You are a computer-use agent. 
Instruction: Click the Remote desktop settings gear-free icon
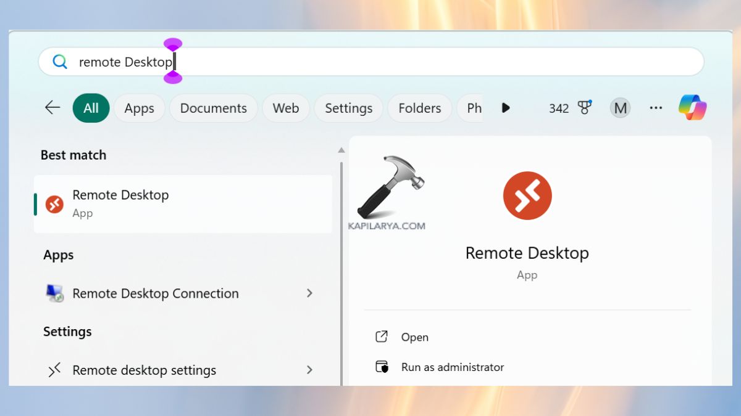[54, 370]
